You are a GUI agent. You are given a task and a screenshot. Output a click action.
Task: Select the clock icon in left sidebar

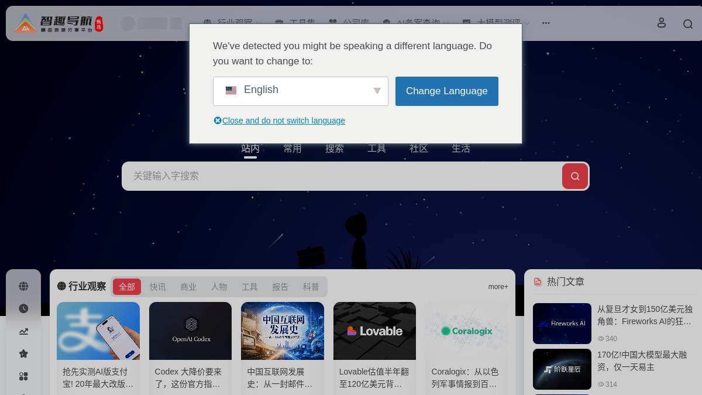23,308
